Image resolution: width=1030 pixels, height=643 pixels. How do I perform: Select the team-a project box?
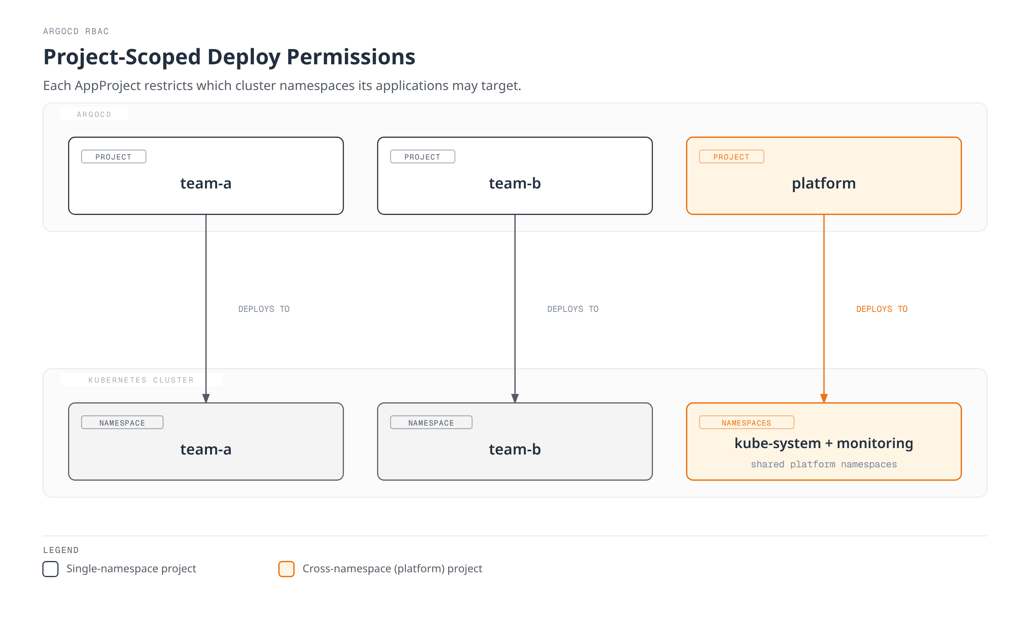pyautogui.click(x=206, y=176)
